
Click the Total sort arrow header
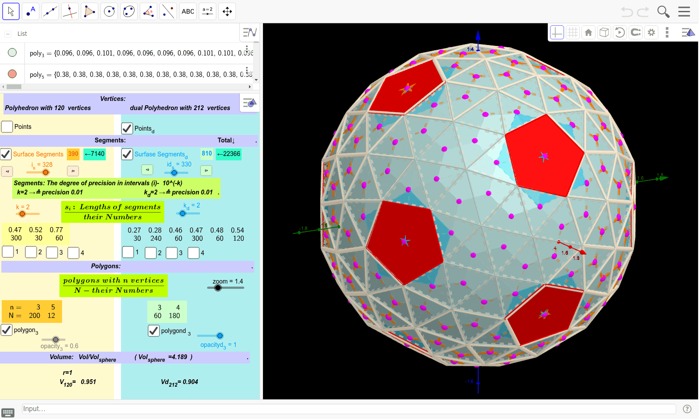pos(226,140)
